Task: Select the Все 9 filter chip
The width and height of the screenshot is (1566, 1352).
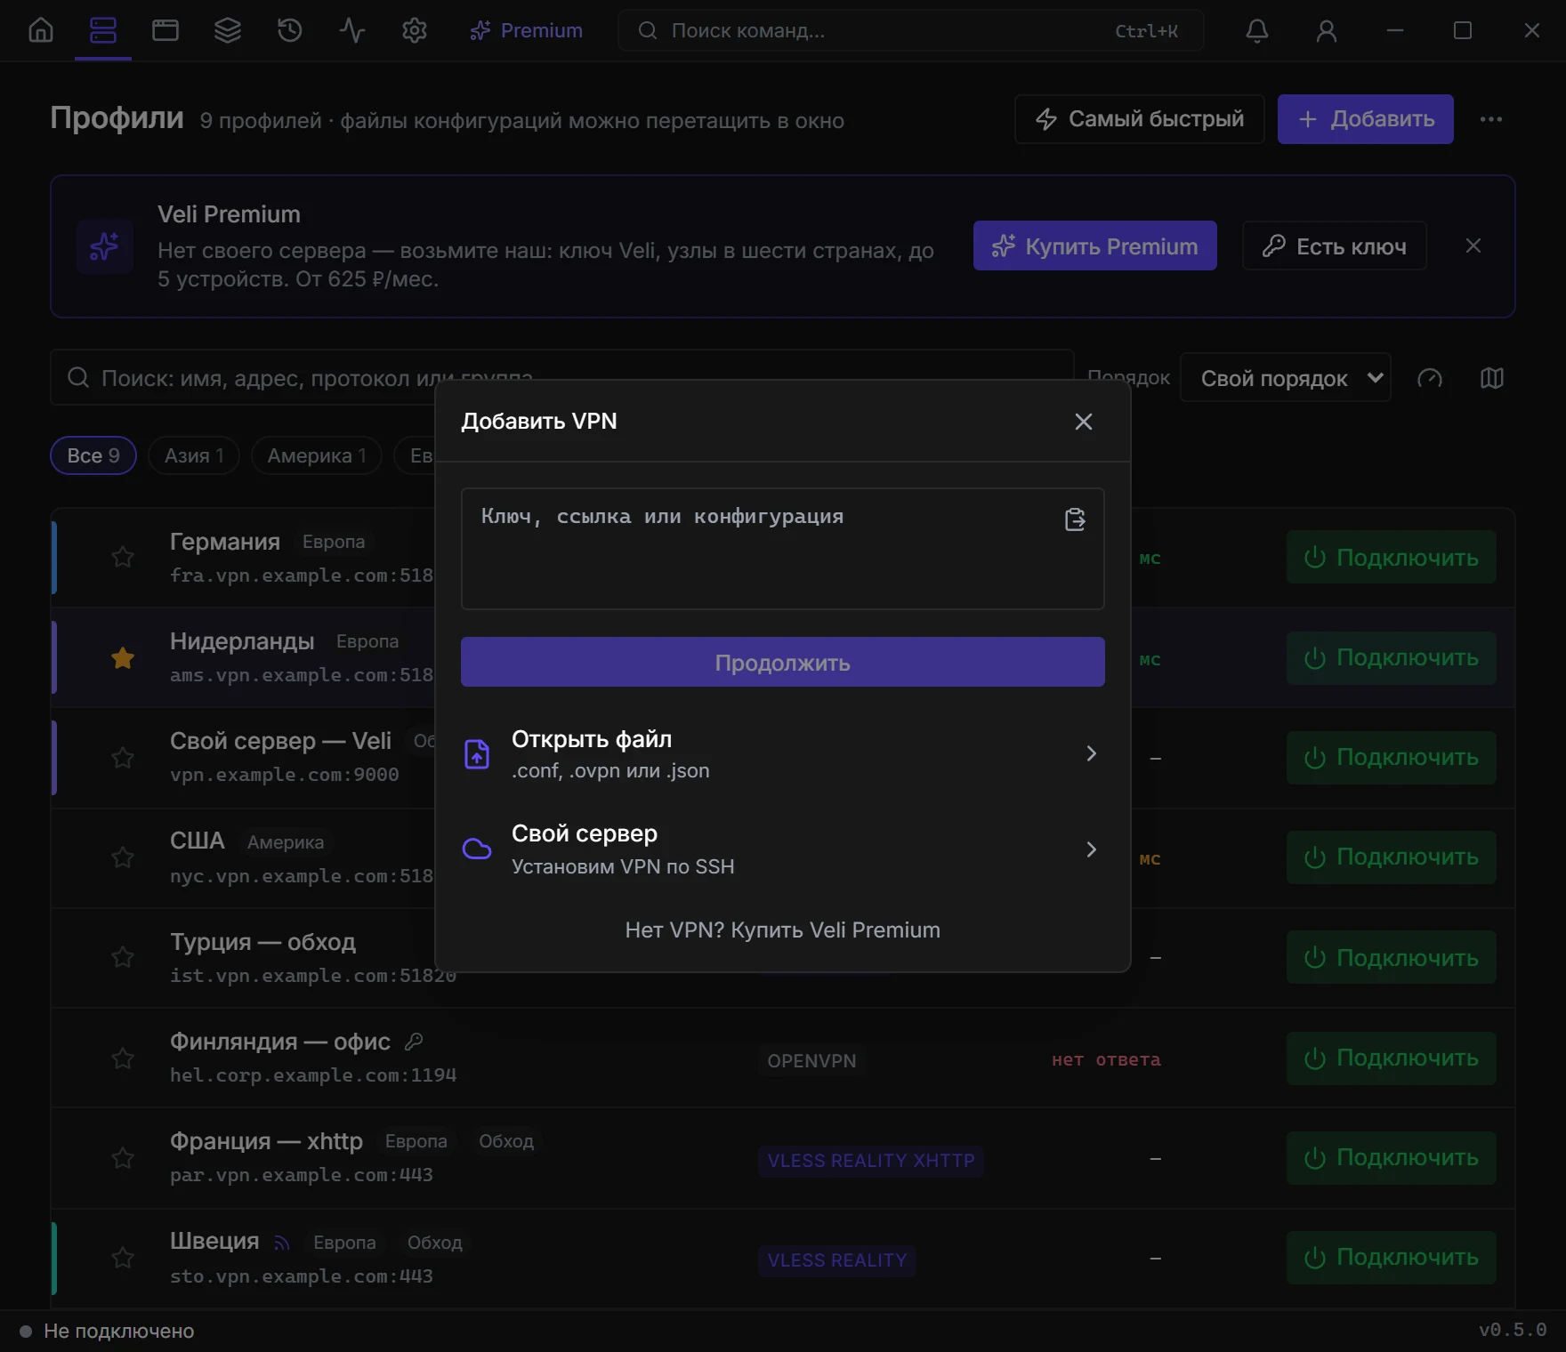Action: point(93,455)
